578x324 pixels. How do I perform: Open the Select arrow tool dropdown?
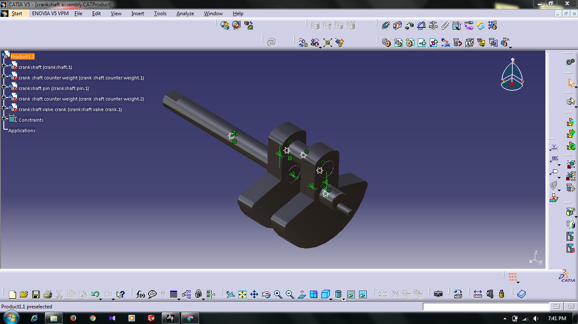pyautogui.click(x=576, y=87)
